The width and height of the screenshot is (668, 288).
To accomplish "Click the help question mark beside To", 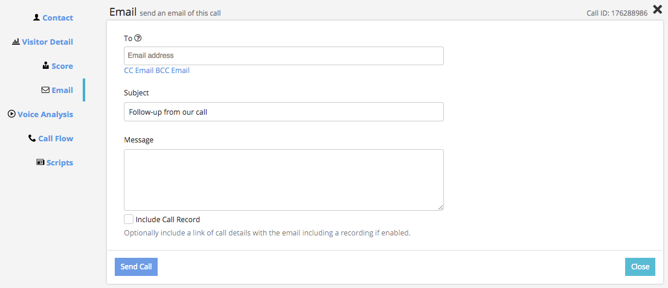I will (x=138, y=38).
